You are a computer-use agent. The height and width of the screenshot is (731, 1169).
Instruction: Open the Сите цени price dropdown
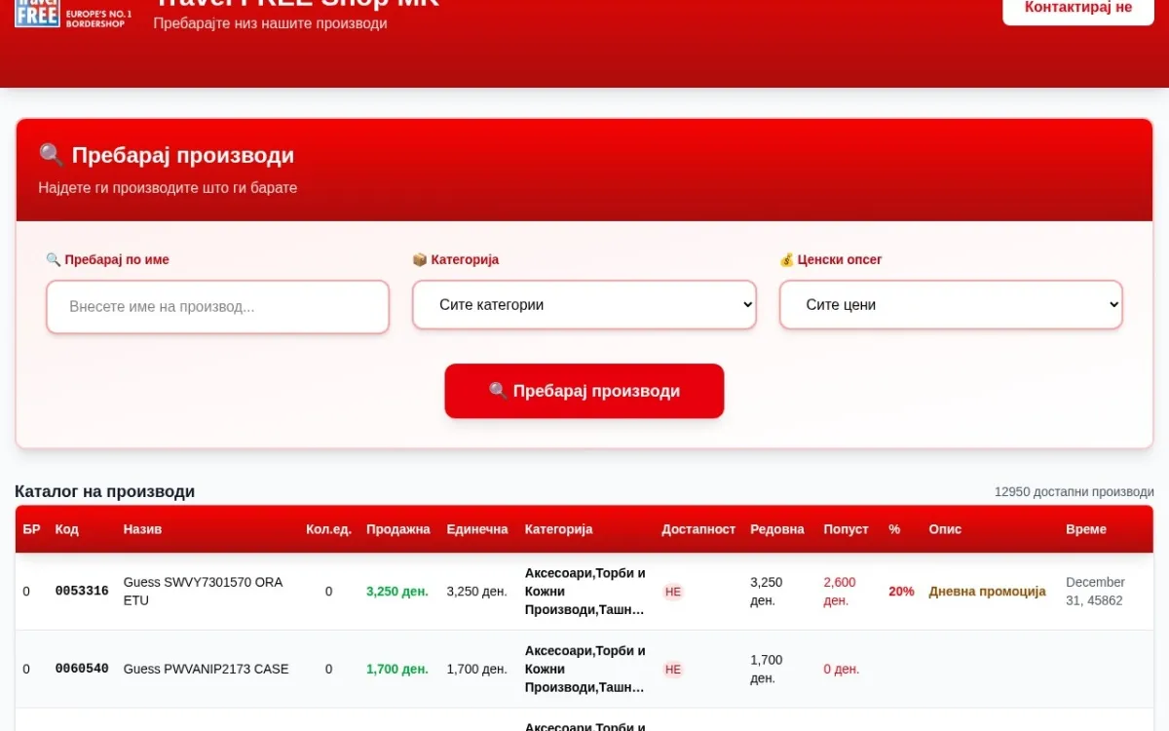951,305
